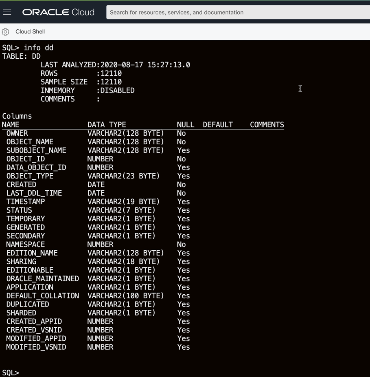Select the TEMPORARY column name
Image resolution: width=370 pixels, height=377 pixels.
pyautogui.click(x=26, y=219)
